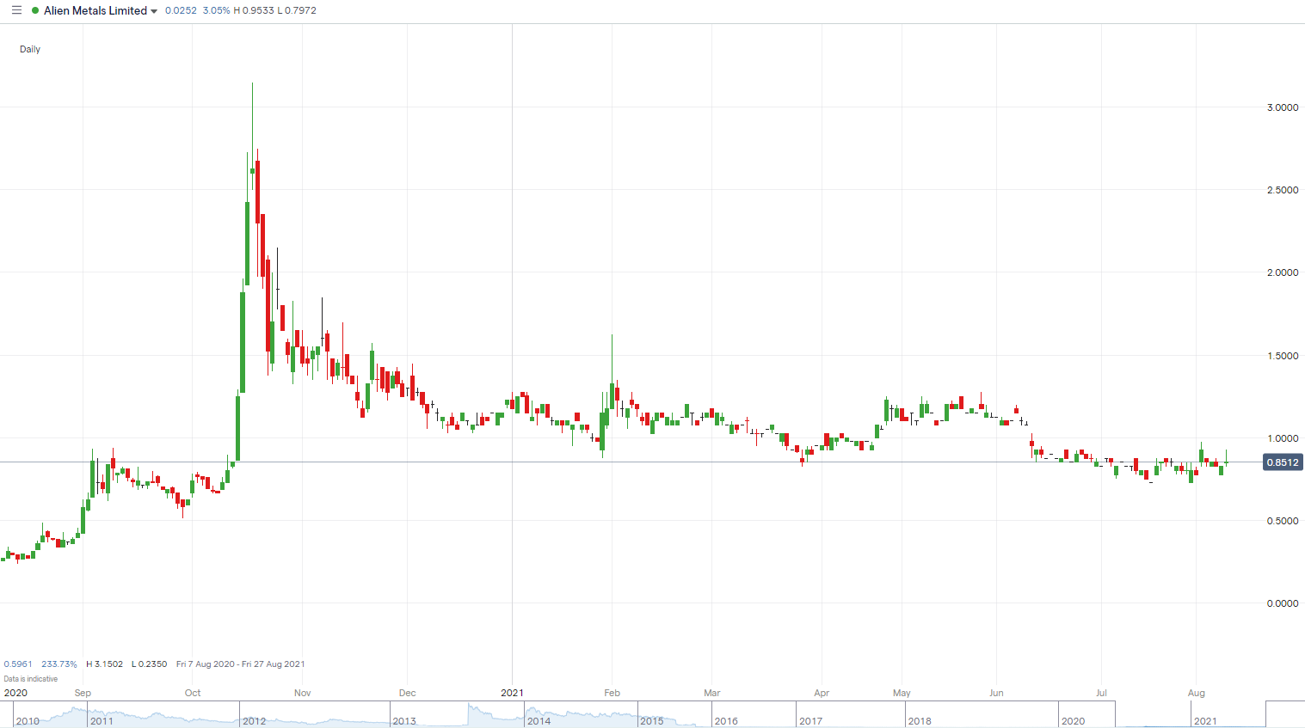Click the 3.0000 price axis label

tap(1282, 107)
